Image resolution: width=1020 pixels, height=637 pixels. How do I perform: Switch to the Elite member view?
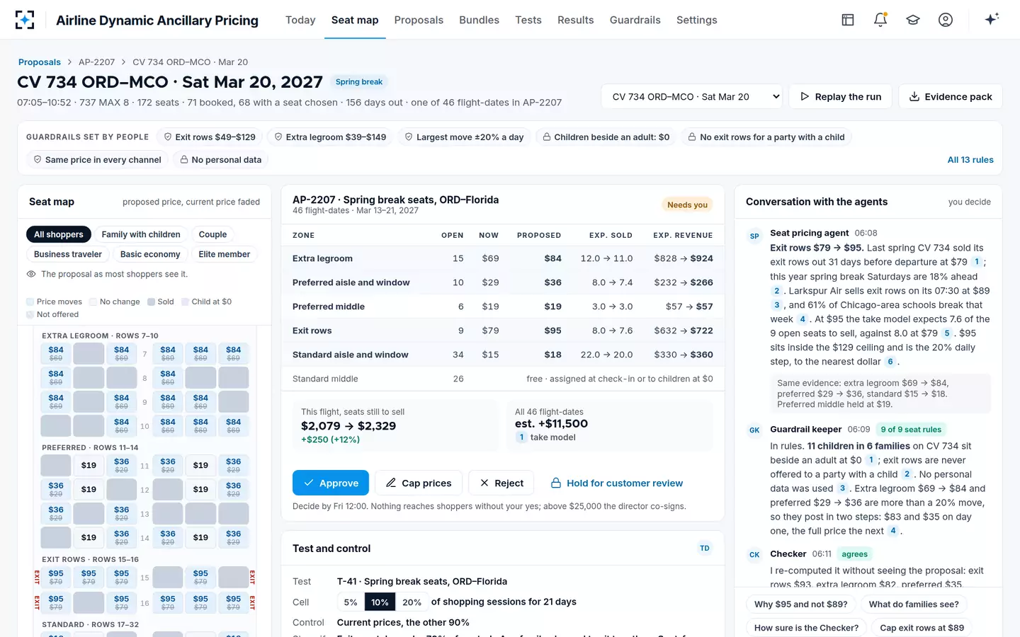click(225, 254)
